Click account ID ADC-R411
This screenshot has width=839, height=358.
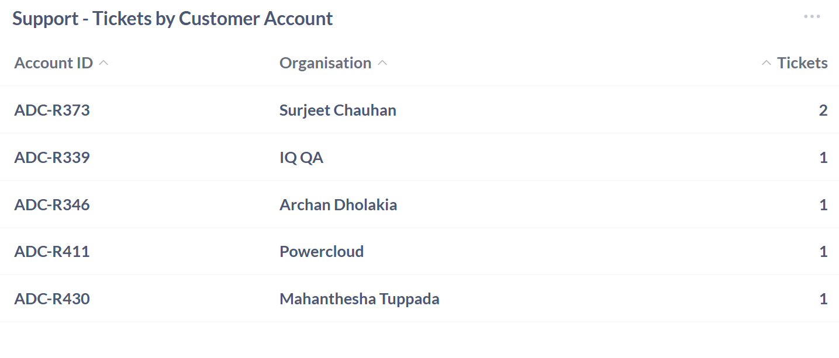(x=52, y=252)
